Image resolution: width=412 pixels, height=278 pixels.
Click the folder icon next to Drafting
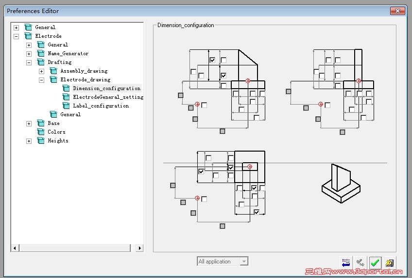[41, 62]
